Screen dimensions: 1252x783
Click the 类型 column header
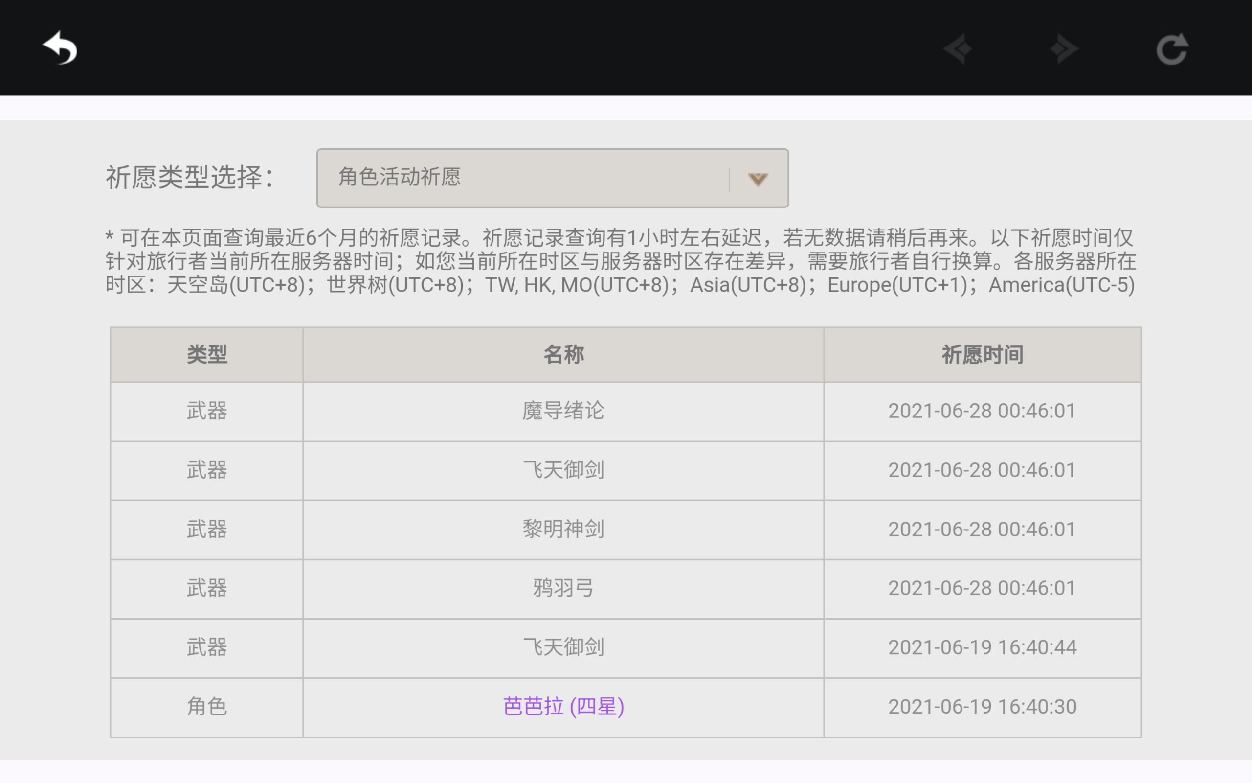[206, 355]
